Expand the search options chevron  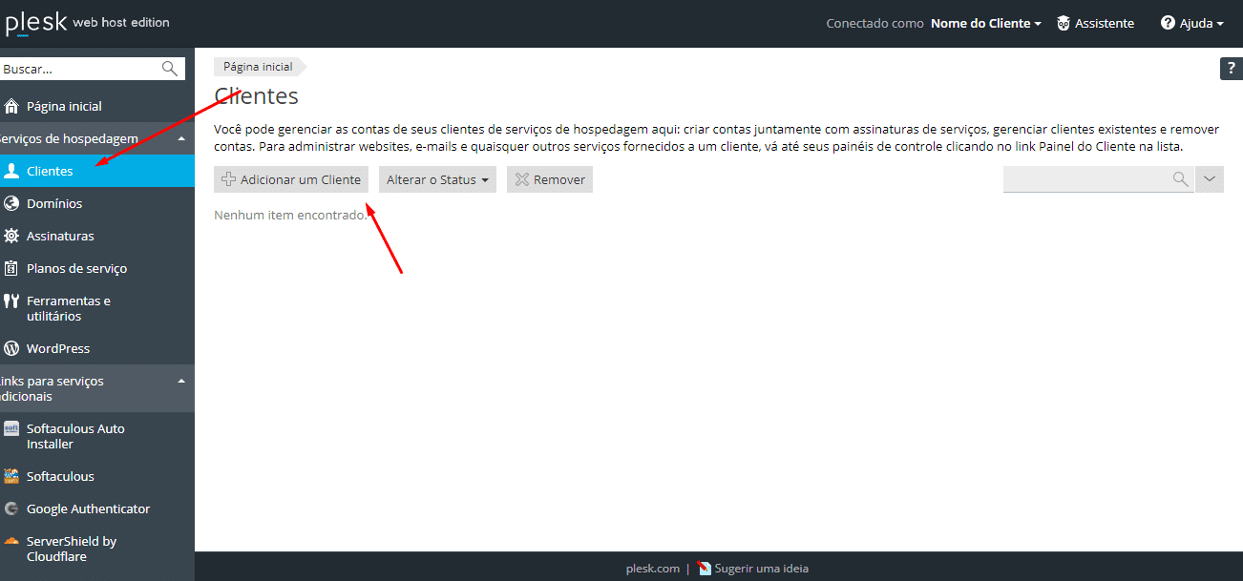click(x=1210, y=178)
